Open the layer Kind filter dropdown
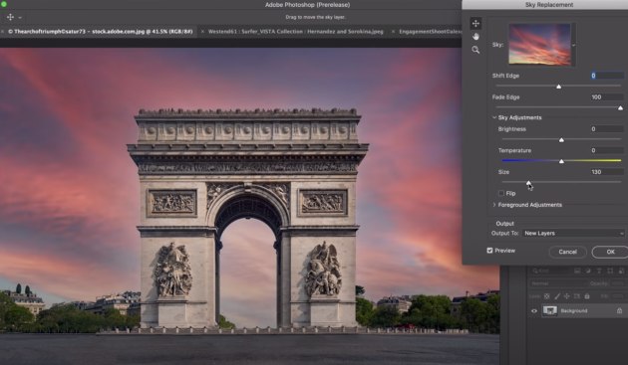628x365 pixels. pyautogui.click(x=549, y=271)
